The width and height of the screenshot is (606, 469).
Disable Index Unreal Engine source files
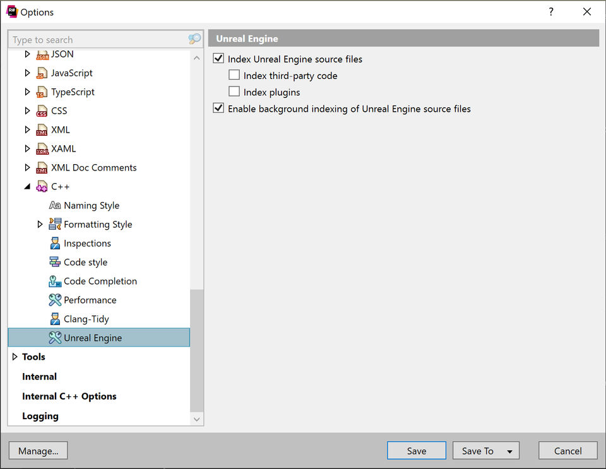pos(219,59)
